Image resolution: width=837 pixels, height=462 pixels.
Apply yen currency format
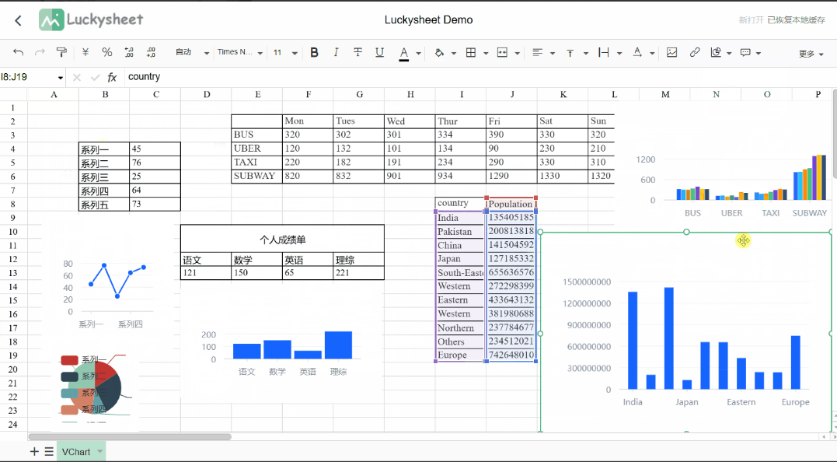click(x=85, y=52)
